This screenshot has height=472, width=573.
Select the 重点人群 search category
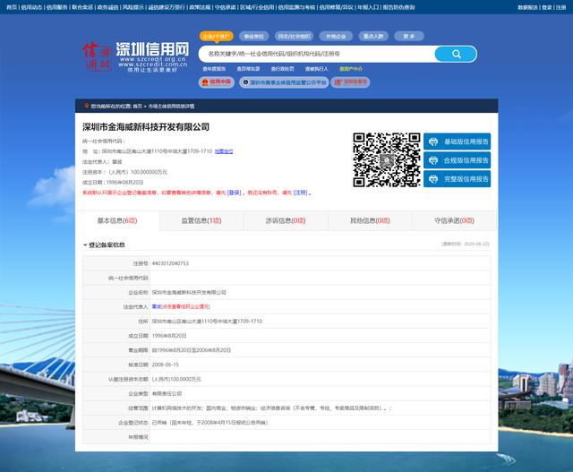tap(373, 36)
